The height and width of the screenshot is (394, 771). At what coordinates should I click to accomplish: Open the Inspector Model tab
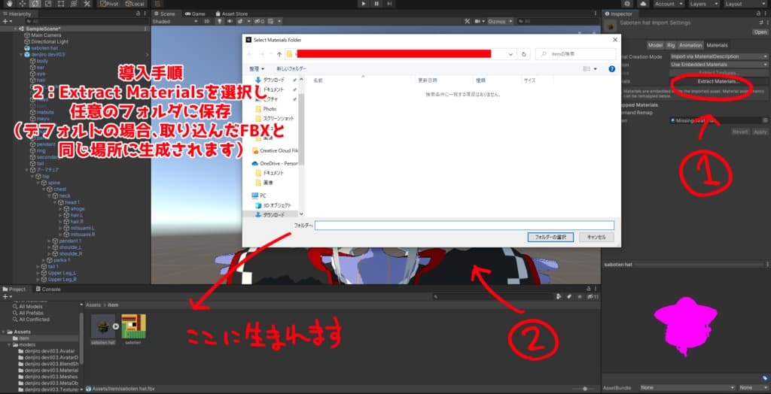(x=655, y=45)
